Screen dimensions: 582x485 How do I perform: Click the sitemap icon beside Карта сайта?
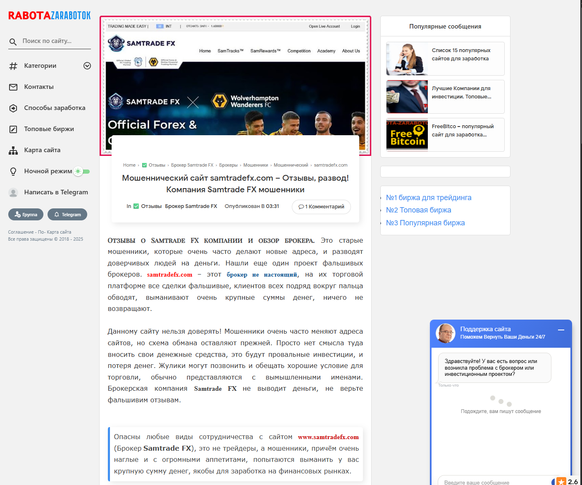pyautogui.click(x=13, y=151)
